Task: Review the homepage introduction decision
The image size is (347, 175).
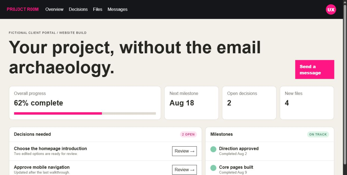Action: coord(184,151)
